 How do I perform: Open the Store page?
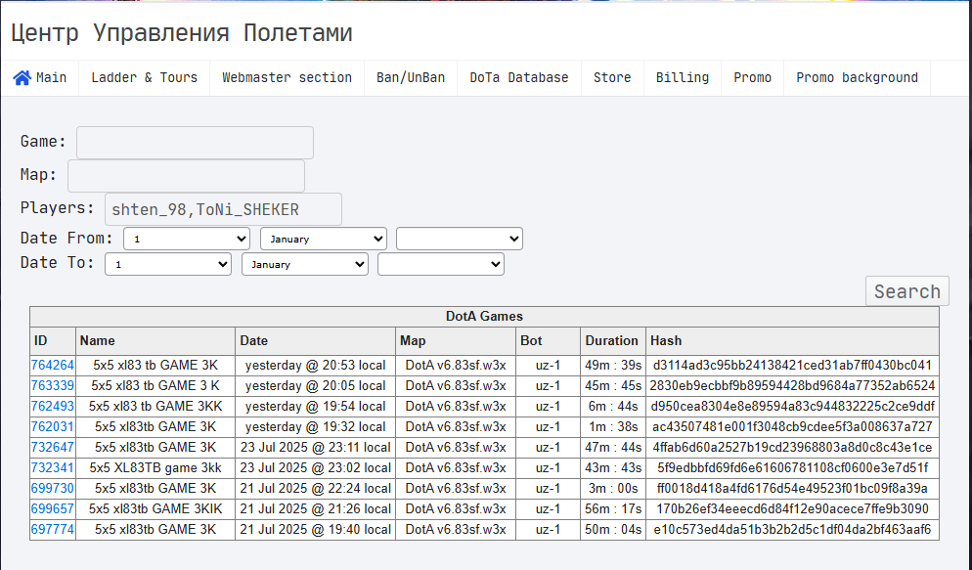pos(612,78)
